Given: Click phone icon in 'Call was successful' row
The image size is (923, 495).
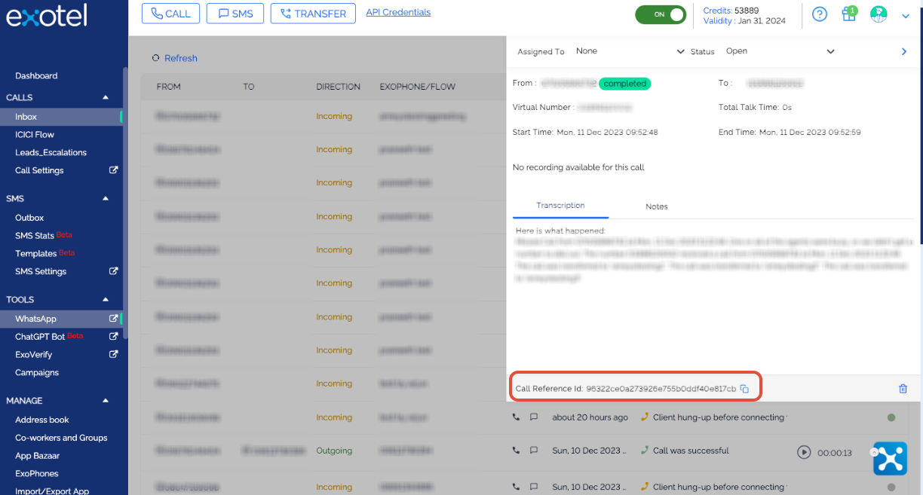Looking at the screenshot, I should coord(517,451).
